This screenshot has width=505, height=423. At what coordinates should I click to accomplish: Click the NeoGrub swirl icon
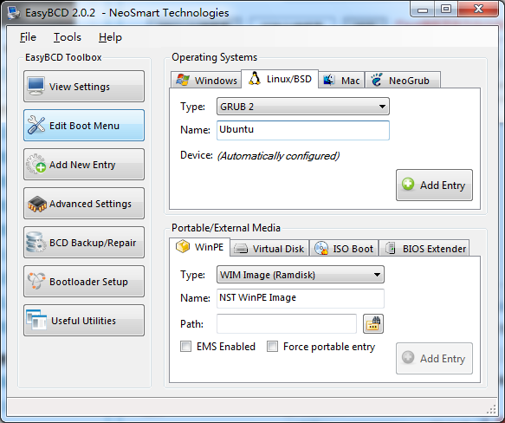(376, 80)
